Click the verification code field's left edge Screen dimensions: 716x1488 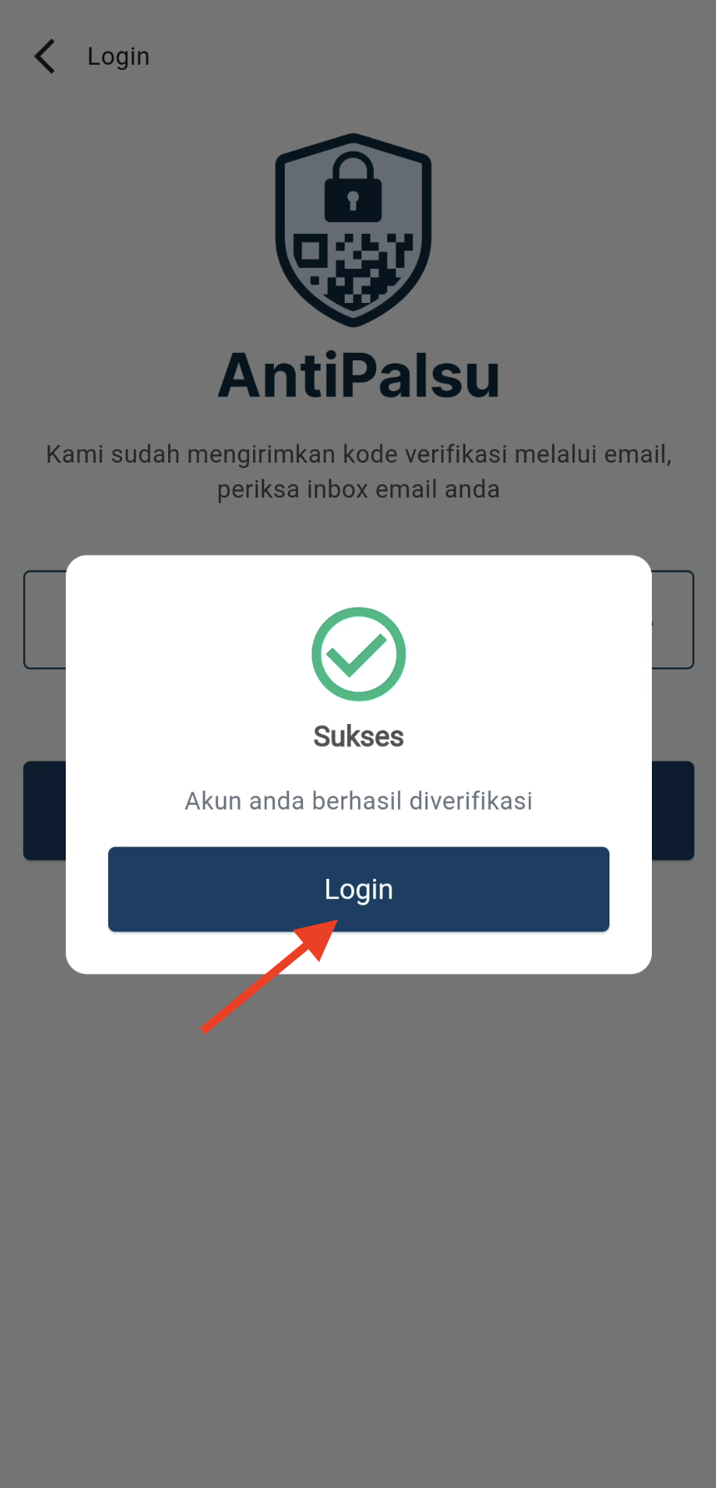[x=45, y=619]
